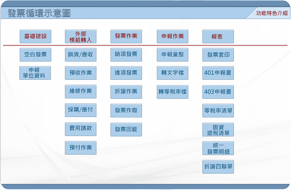
Task: Open the 發票作業 header button
Action: [x=126, y=36]
